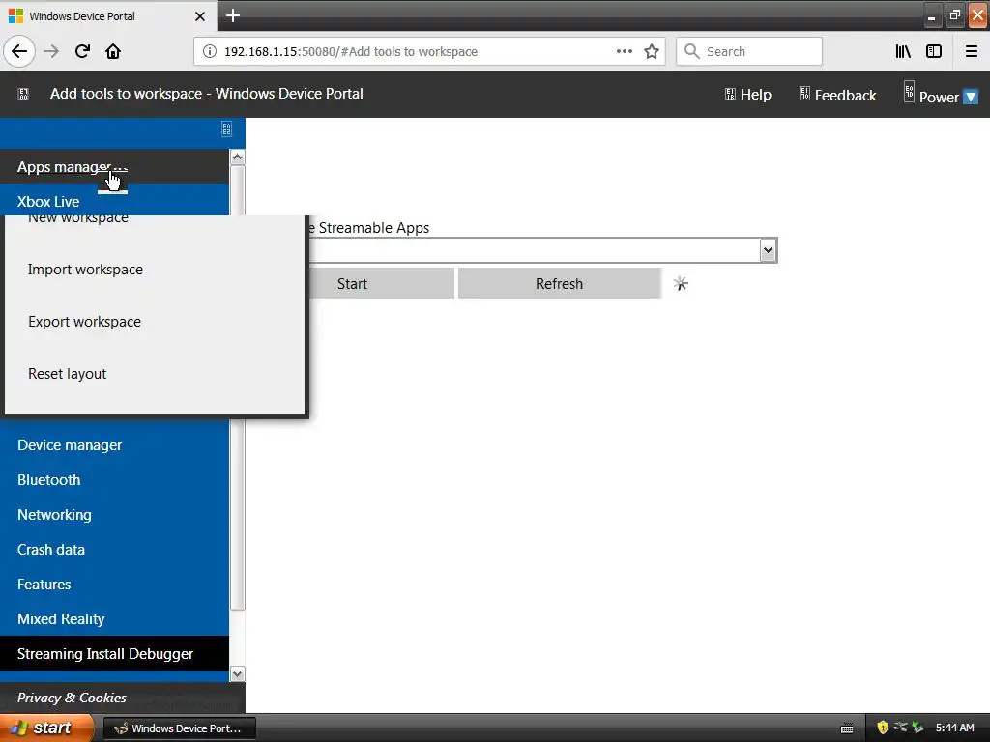Show site information icon in address bar
This screenshot has height=742, width=990.
pos(210,52)
